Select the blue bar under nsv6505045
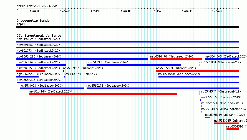 (x=199, y=77)
